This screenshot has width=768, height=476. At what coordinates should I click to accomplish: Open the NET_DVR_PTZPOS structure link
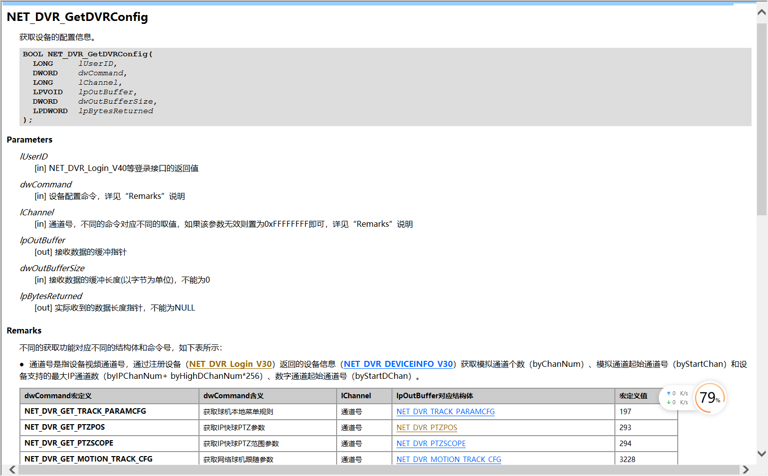[426, 428]
